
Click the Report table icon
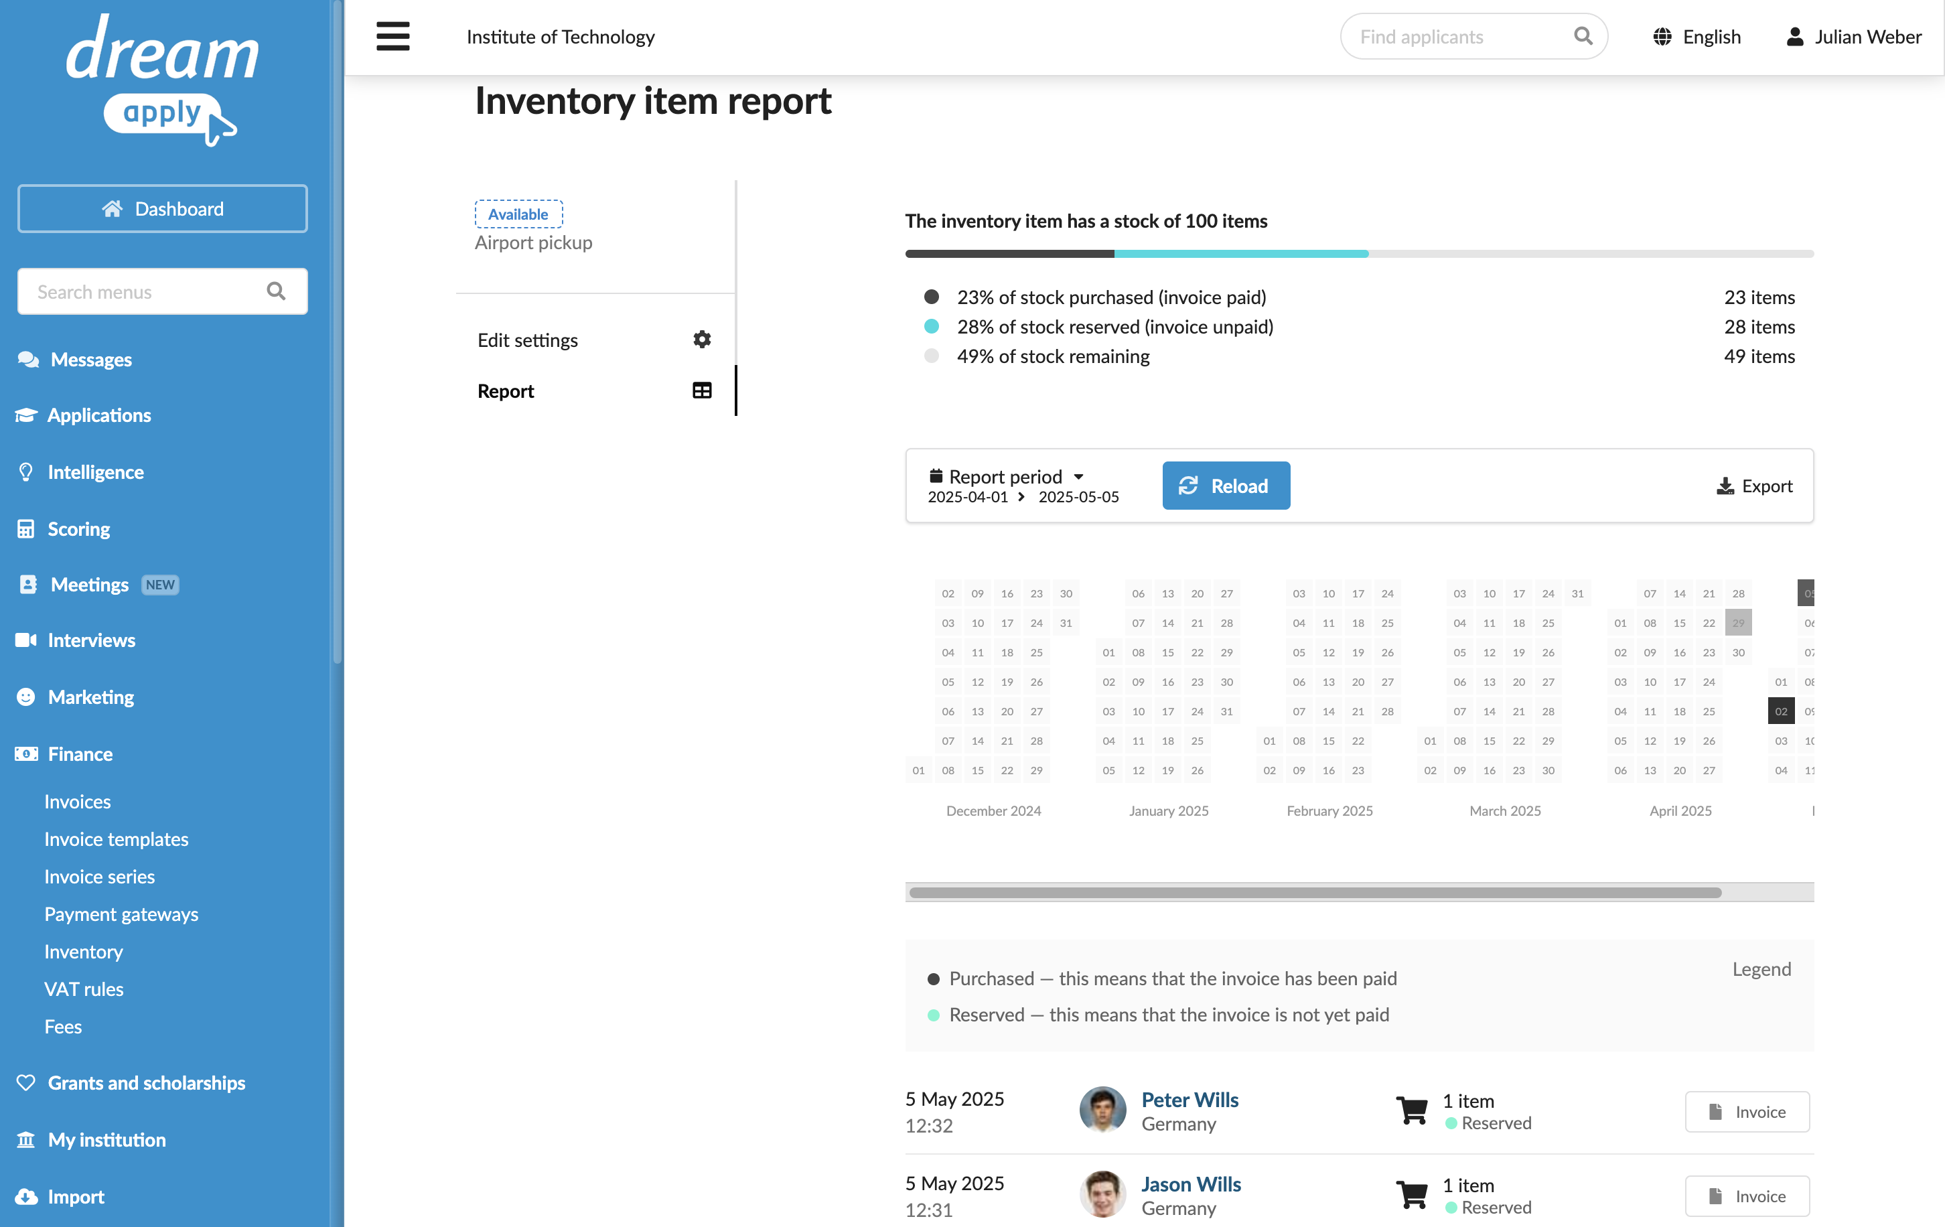point(702,391)
